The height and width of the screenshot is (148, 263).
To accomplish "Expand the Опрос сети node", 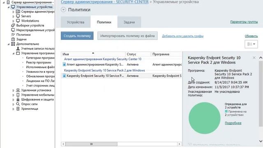I will click(x=14, y=104).
